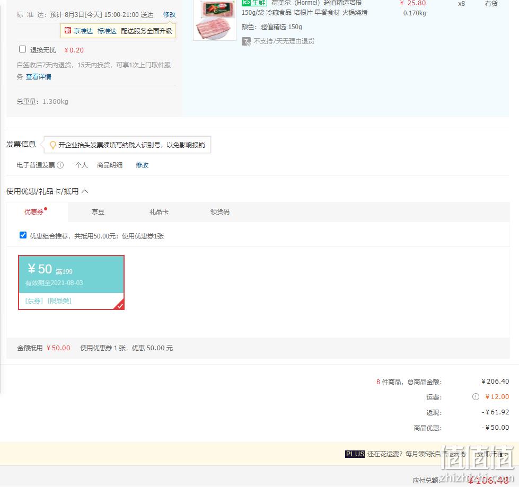Click the 标准达 link
The image size is (519, 487).
coord(107,31)
